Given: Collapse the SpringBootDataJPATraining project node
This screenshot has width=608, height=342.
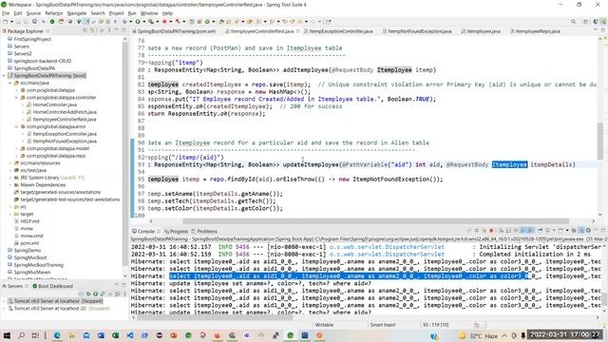Looking at the screenshot, I should 4,76.
